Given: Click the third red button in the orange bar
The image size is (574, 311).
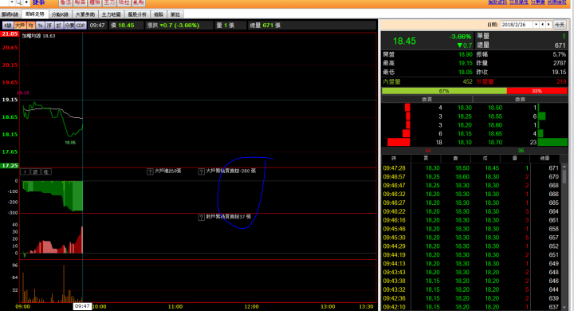Looking at the screenshot, I should pyautogui.click(x=95, y=2).
